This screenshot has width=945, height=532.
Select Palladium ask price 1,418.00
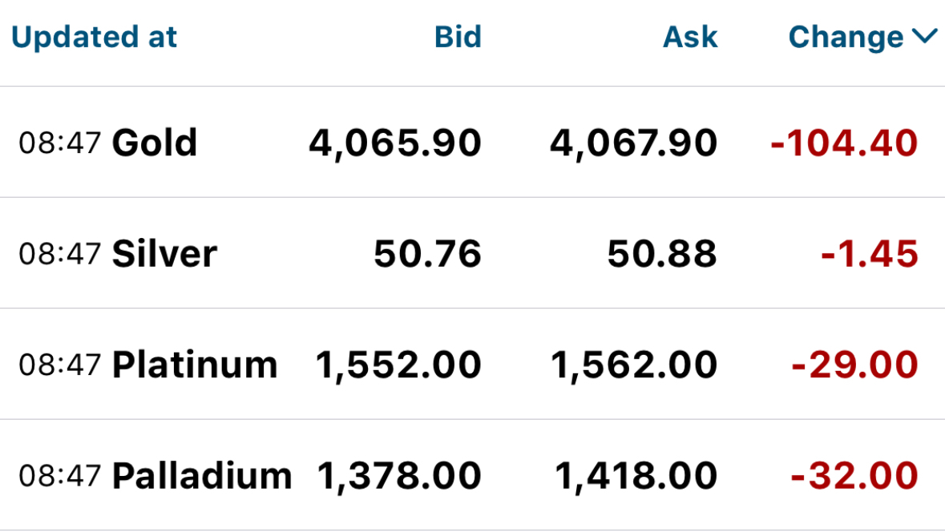pos(636,476)
